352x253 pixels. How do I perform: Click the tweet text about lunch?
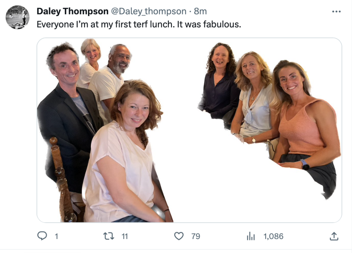(x=139, y=24)
